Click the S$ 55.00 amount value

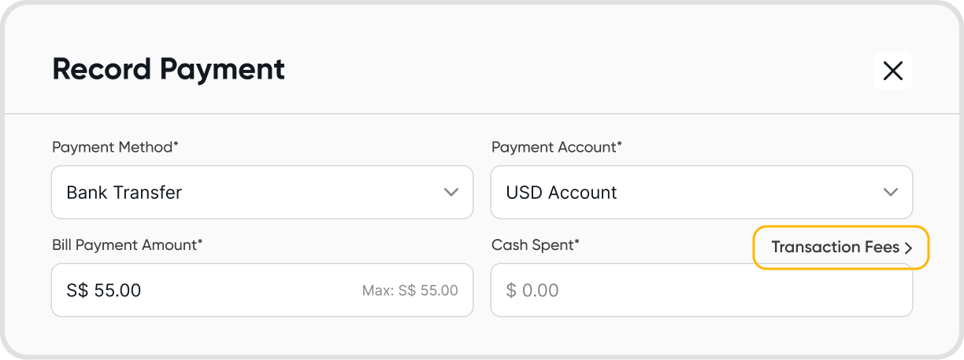[x=104, y=290]
